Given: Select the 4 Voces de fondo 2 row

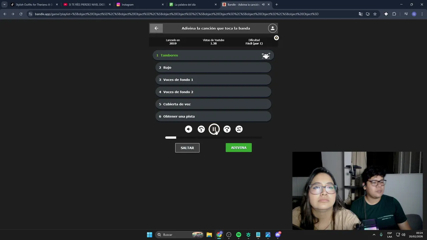Looking at the screenshot, I should [213, 92].
